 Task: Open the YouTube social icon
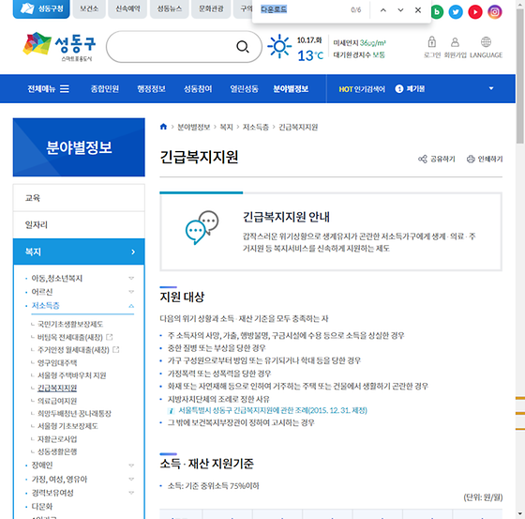tap(475, 12)
